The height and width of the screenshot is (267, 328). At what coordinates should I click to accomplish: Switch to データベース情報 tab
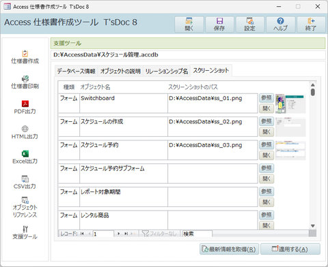coord(76,72)
